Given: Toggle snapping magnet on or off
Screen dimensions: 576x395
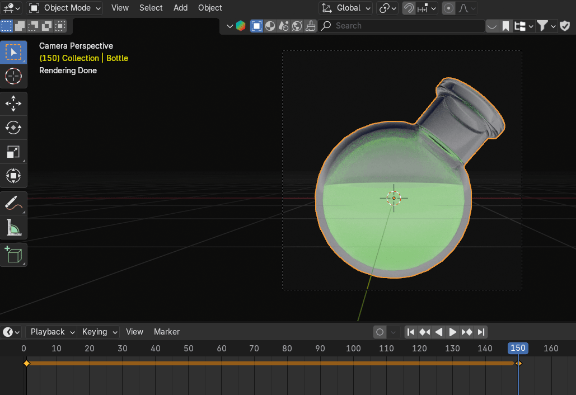Looking at the screenshot, I should coord(409,8).
